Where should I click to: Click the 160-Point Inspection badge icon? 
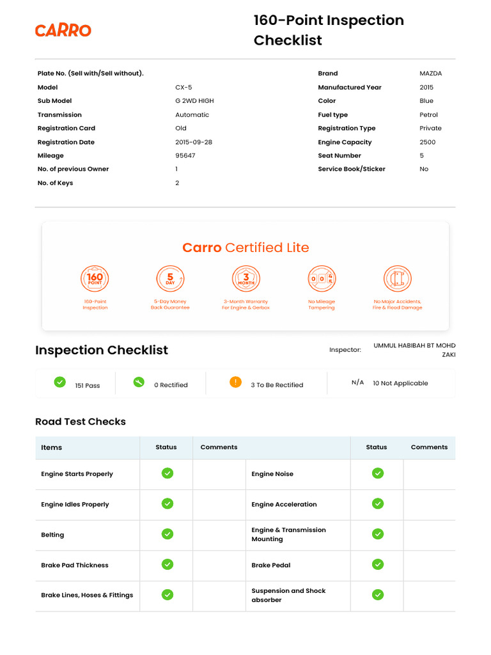(x=95, y=279)
